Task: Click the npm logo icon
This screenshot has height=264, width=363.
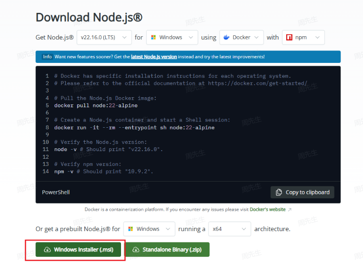Action: pos(289,37)
